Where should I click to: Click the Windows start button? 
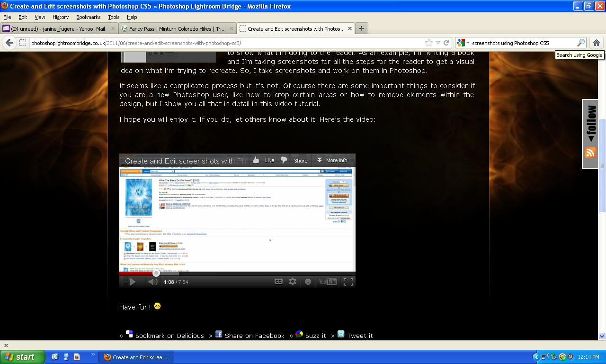click(22, 357)
